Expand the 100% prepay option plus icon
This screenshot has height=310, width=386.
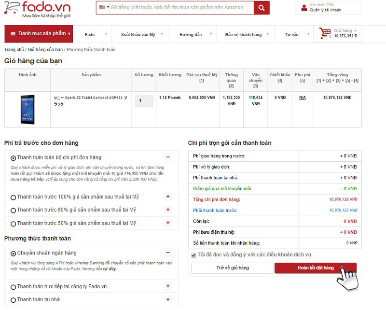[x=168, y=197]
